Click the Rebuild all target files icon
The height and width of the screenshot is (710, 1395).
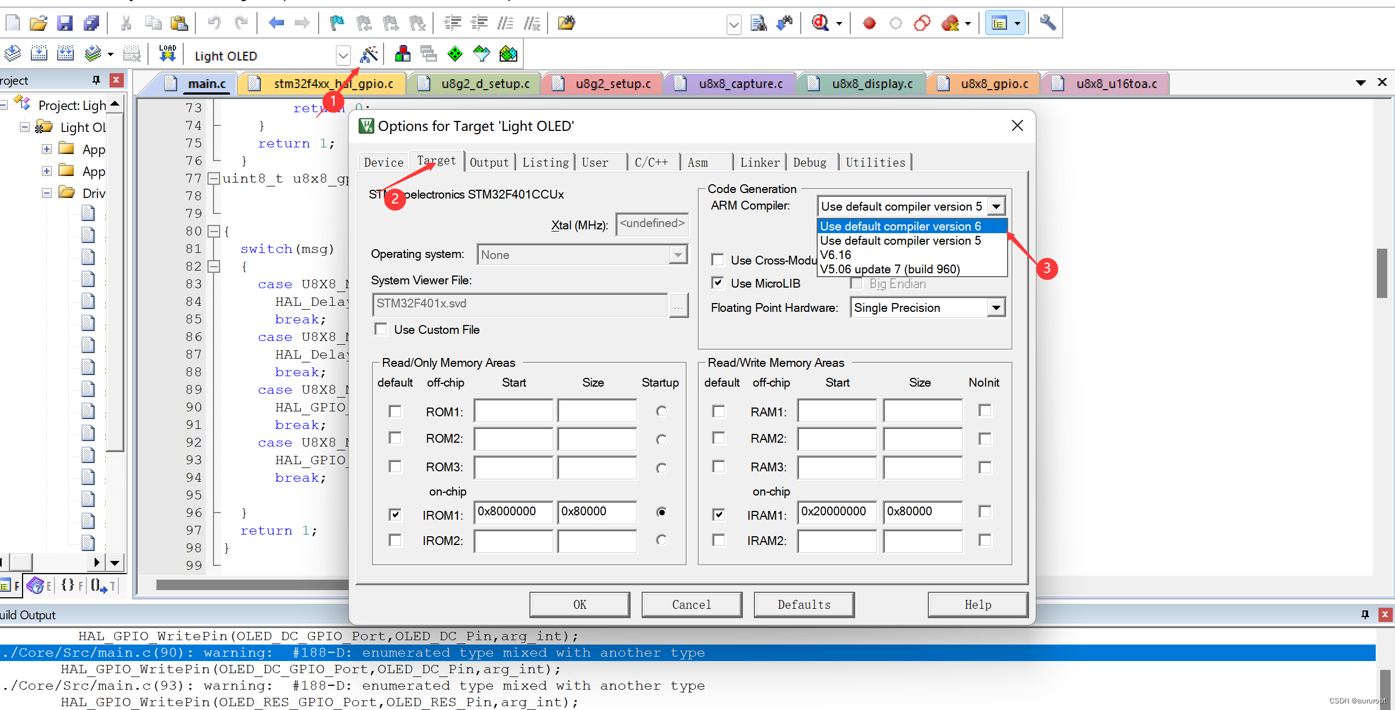65,54
